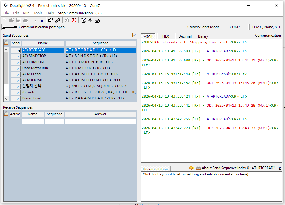Collapse the Documentation panel with V arrow
This screenshot has width=285, height=205.
coord(280,168)
